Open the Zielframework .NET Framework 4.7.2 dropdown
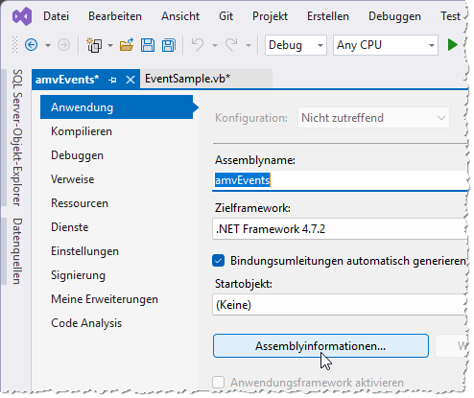The height and width of the screenshot is (398, 474). click(x=340, y=229)
